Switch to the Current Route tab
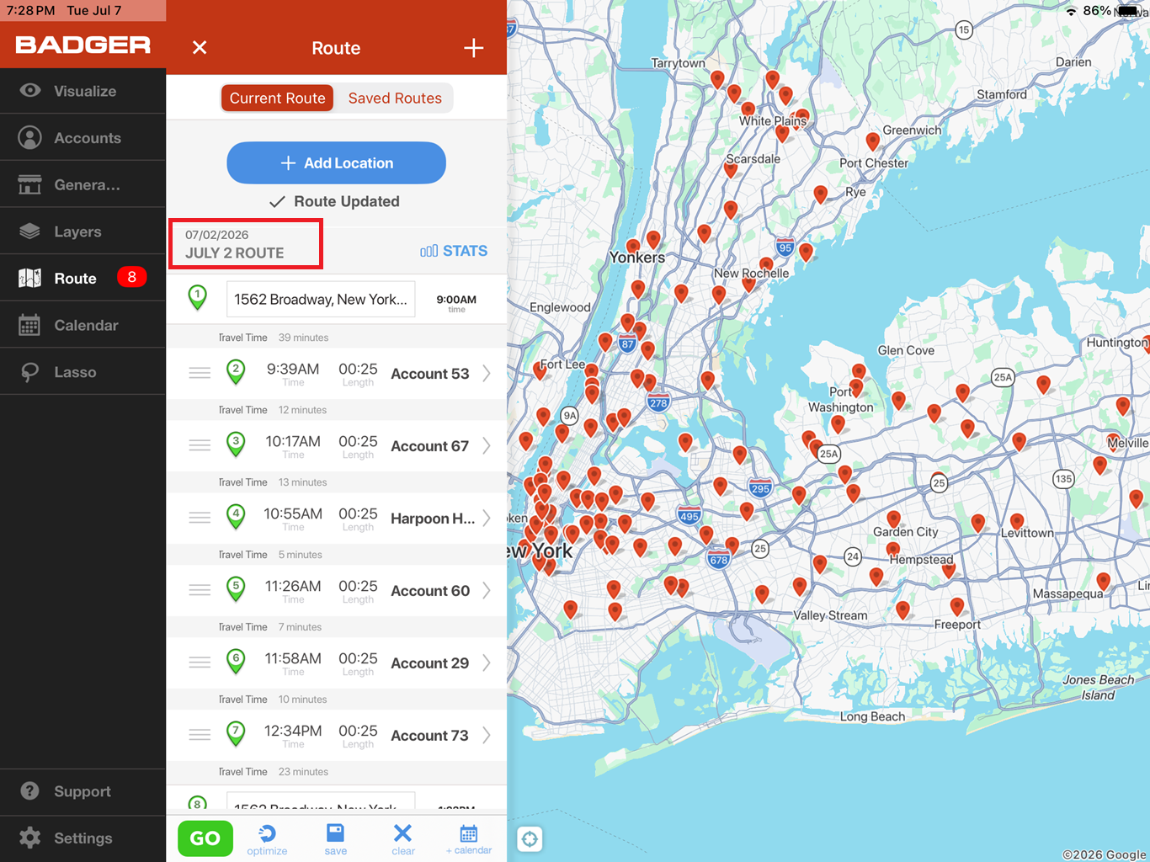 coord(277,98)
